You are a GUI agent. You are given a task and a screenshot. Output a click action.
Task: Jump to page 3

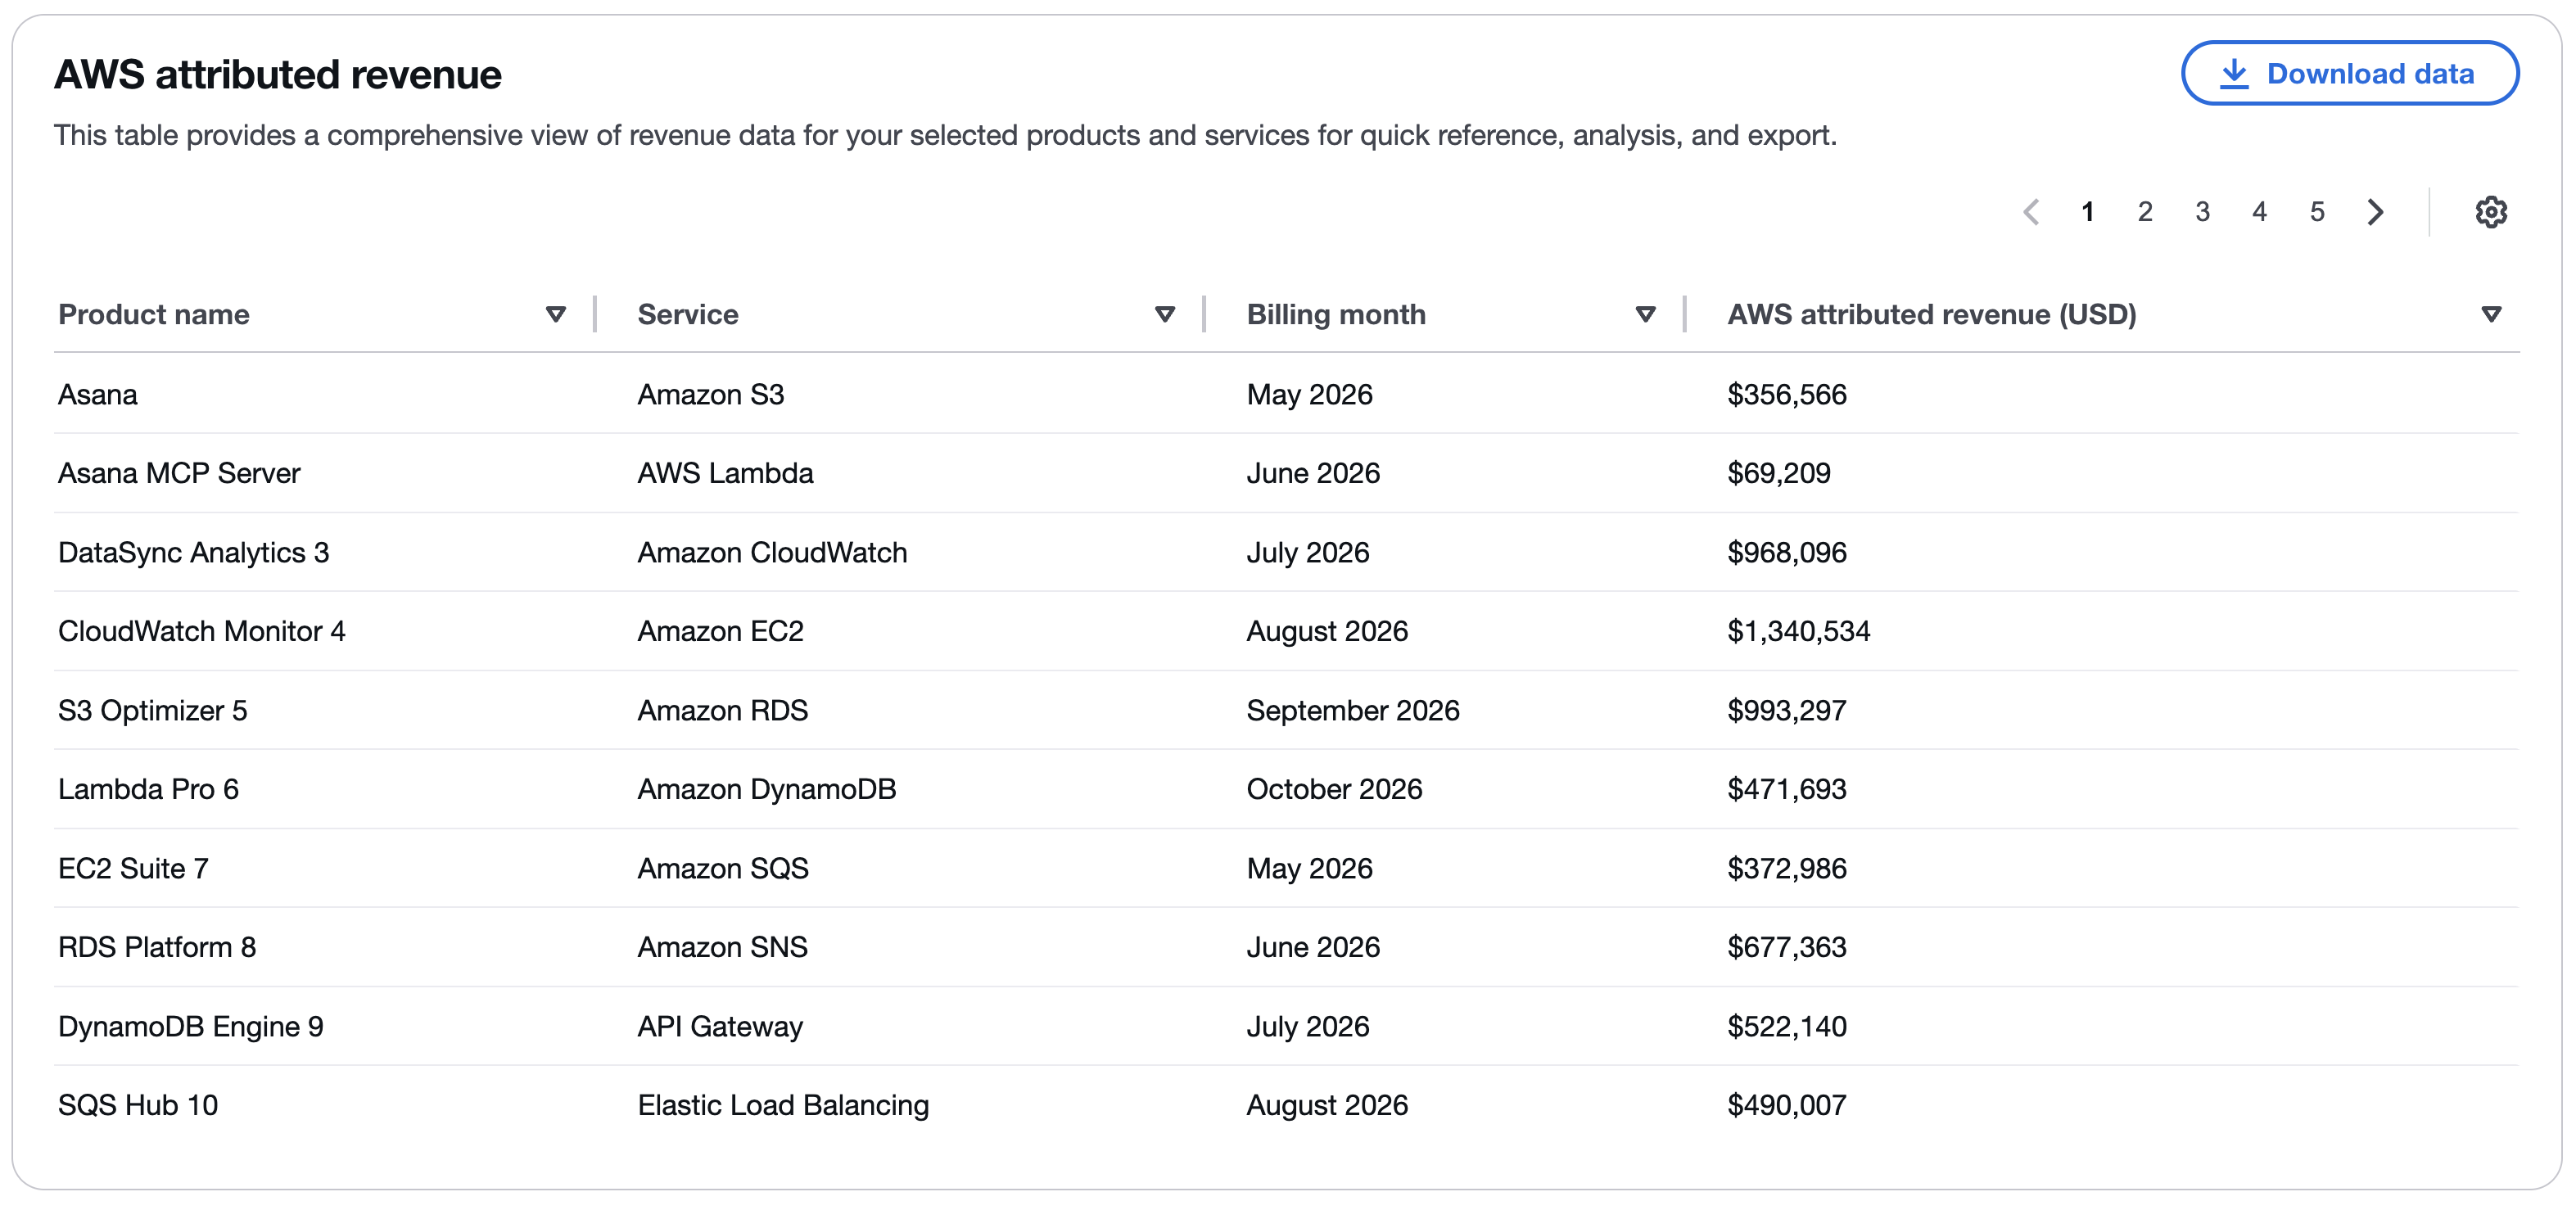click(2202, 212)
